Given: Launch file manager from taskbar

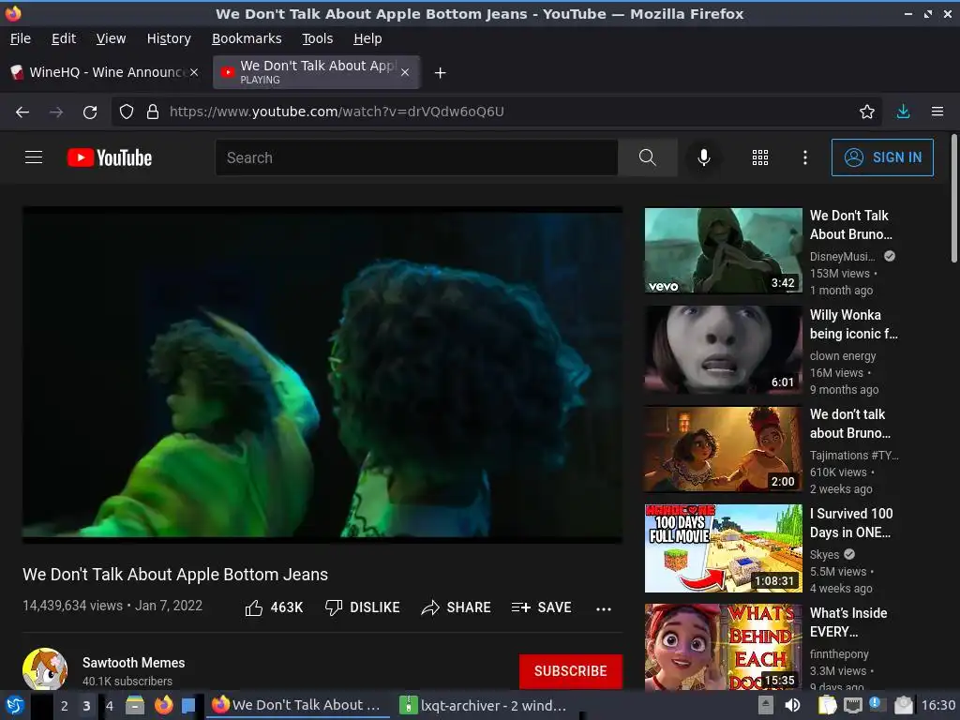Looking at the screenshot, I should [x=135, y=705].
